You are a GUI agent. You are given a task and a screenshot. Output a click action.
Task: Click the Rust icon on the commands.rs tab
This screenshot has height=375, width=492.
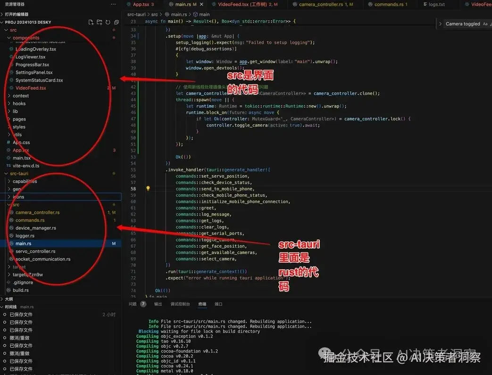pyautogui.click(x=370, y=4)
